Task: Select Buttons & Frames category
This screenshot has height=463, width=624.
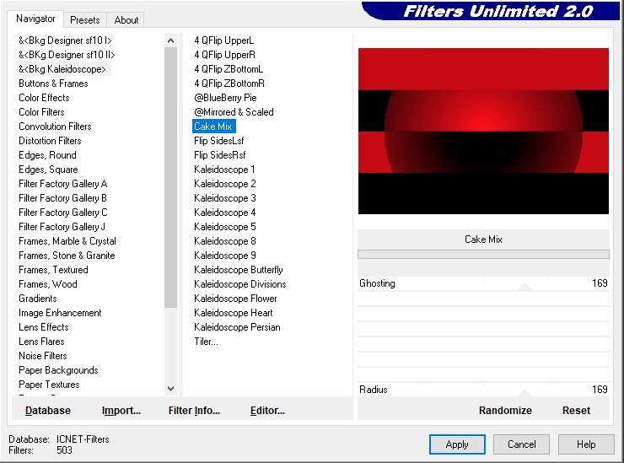Action: pyautogui.click(x=53, y=83)
